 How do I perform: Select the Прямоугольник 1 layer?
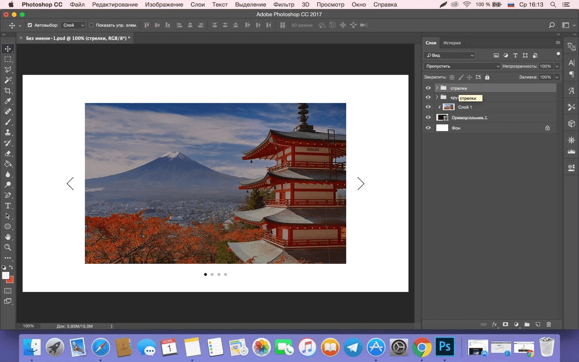pyautogui.click(x=469, y=117)
